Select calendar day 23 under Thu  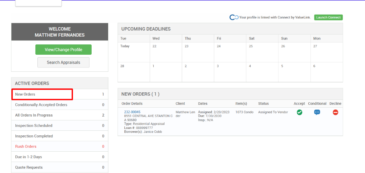point(198,52)
